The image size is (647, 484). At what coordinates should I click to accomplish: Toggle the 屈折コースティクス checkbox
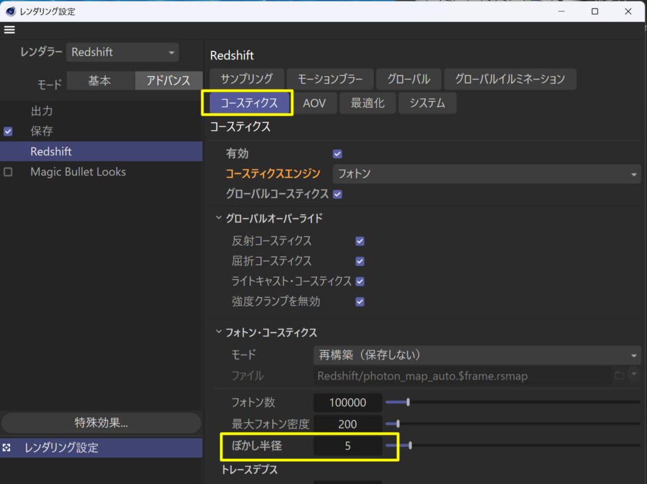(x=360, y=261)
